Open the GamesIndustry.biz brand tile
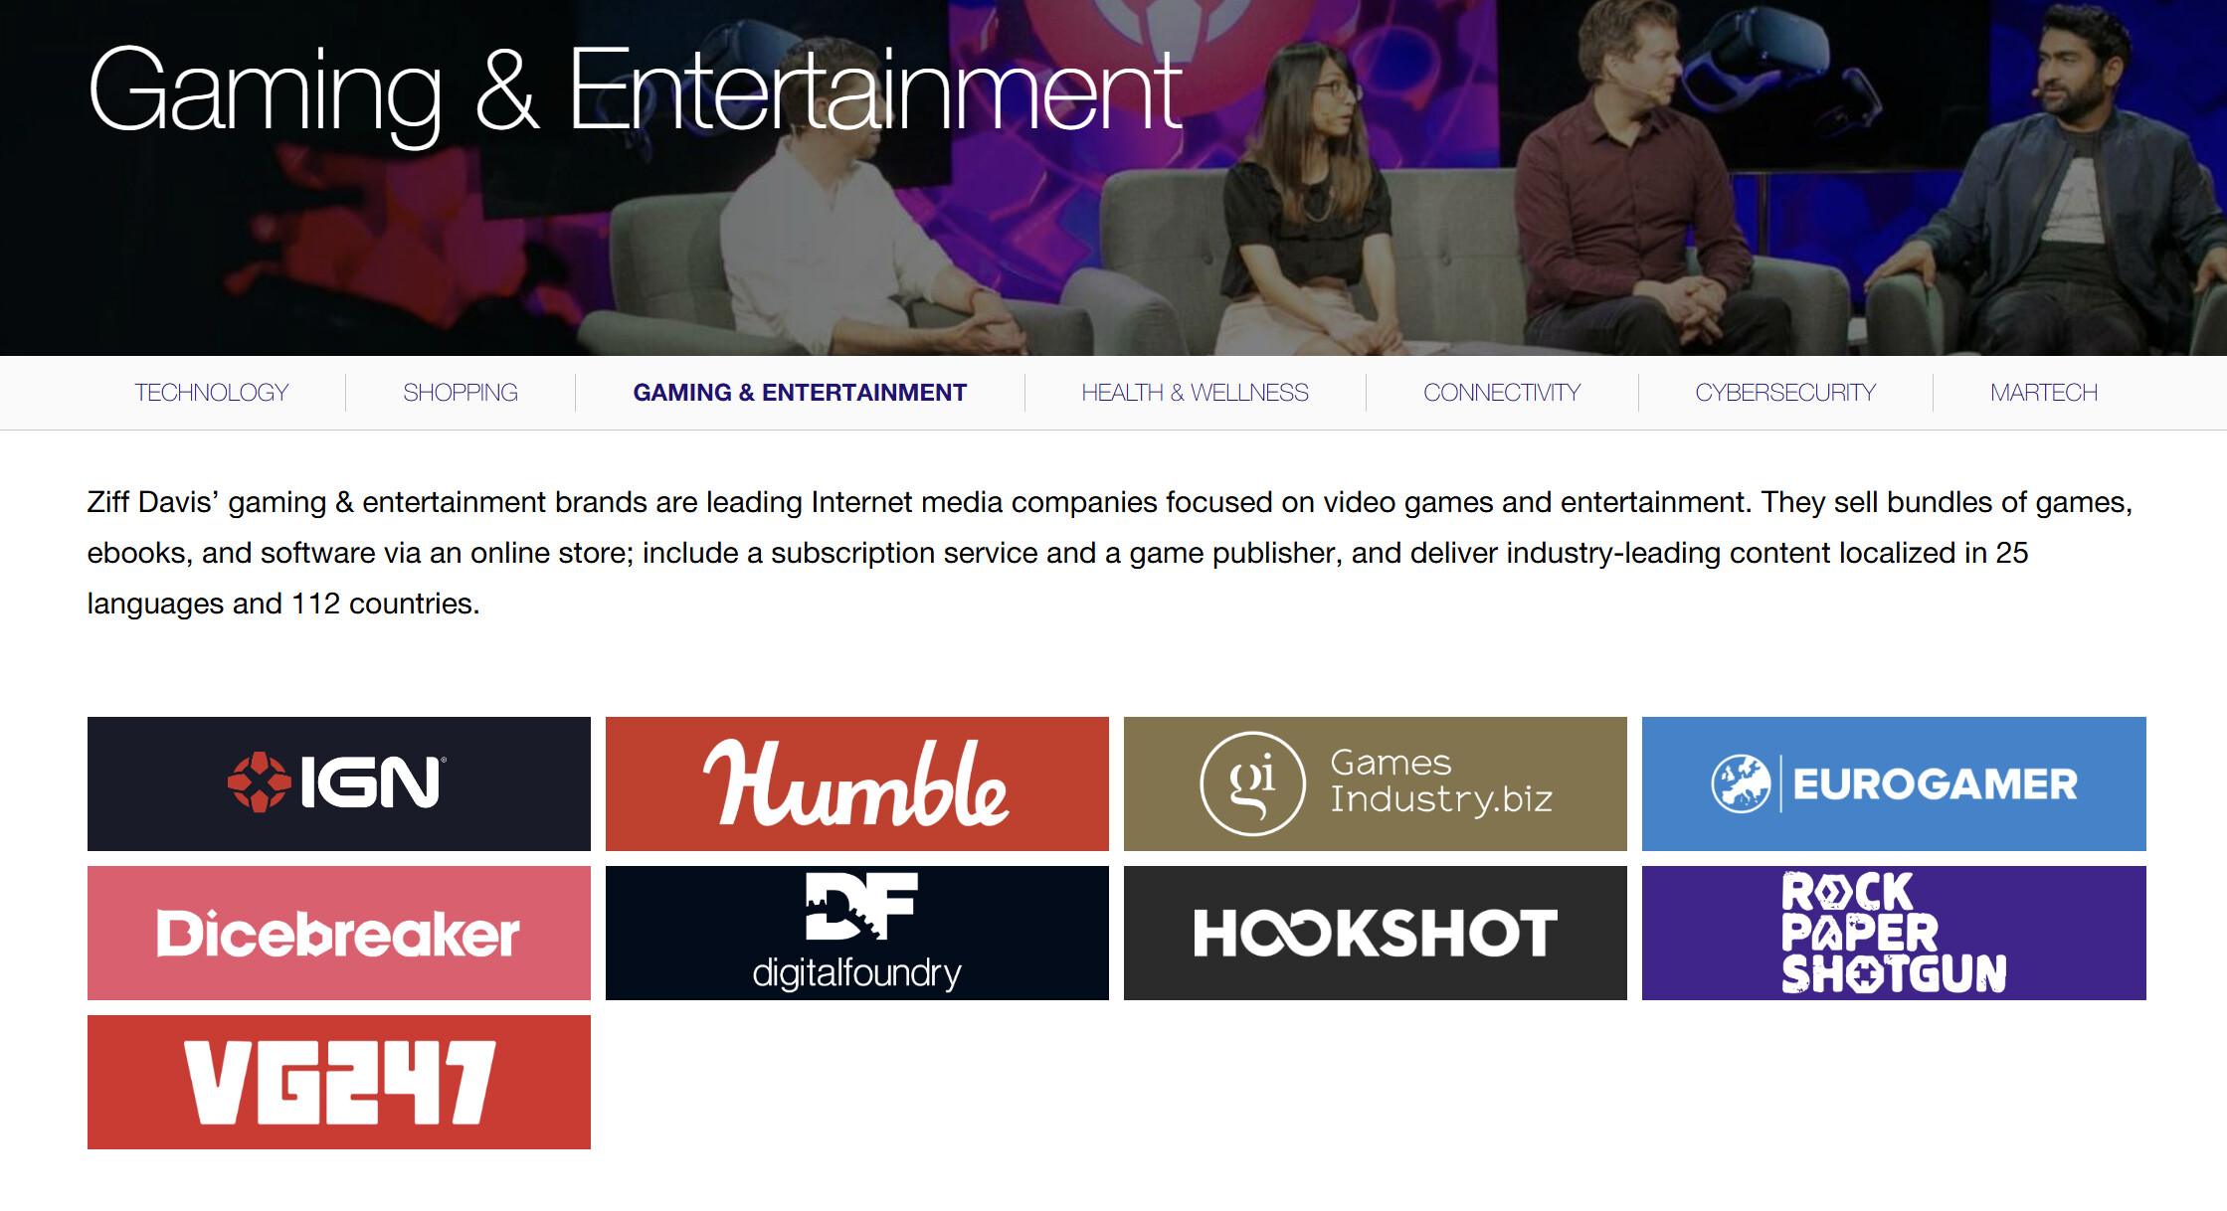The image size is (2227, 1211). (x=1376, y=783)
